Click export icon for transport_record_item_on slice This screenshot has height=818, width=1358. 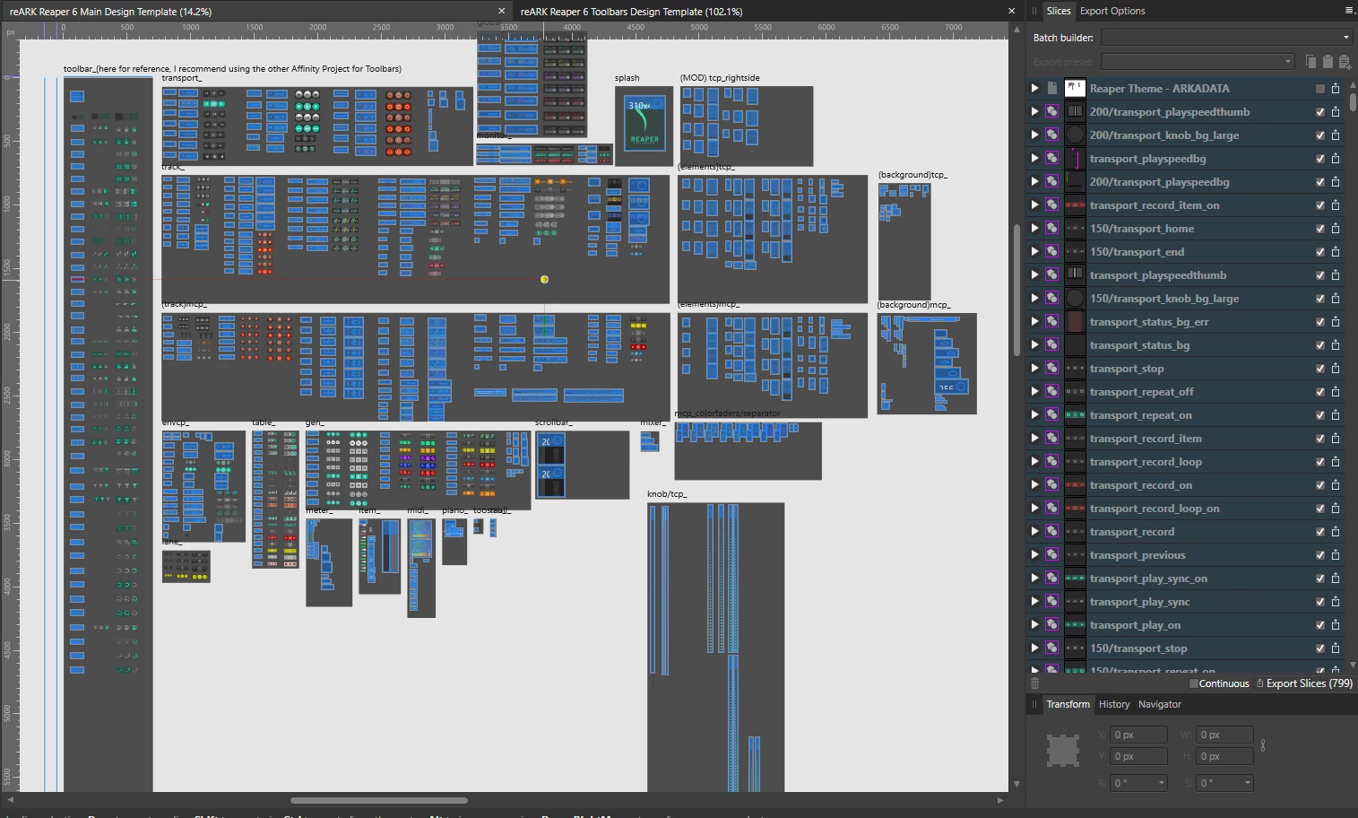point(1336,204)
